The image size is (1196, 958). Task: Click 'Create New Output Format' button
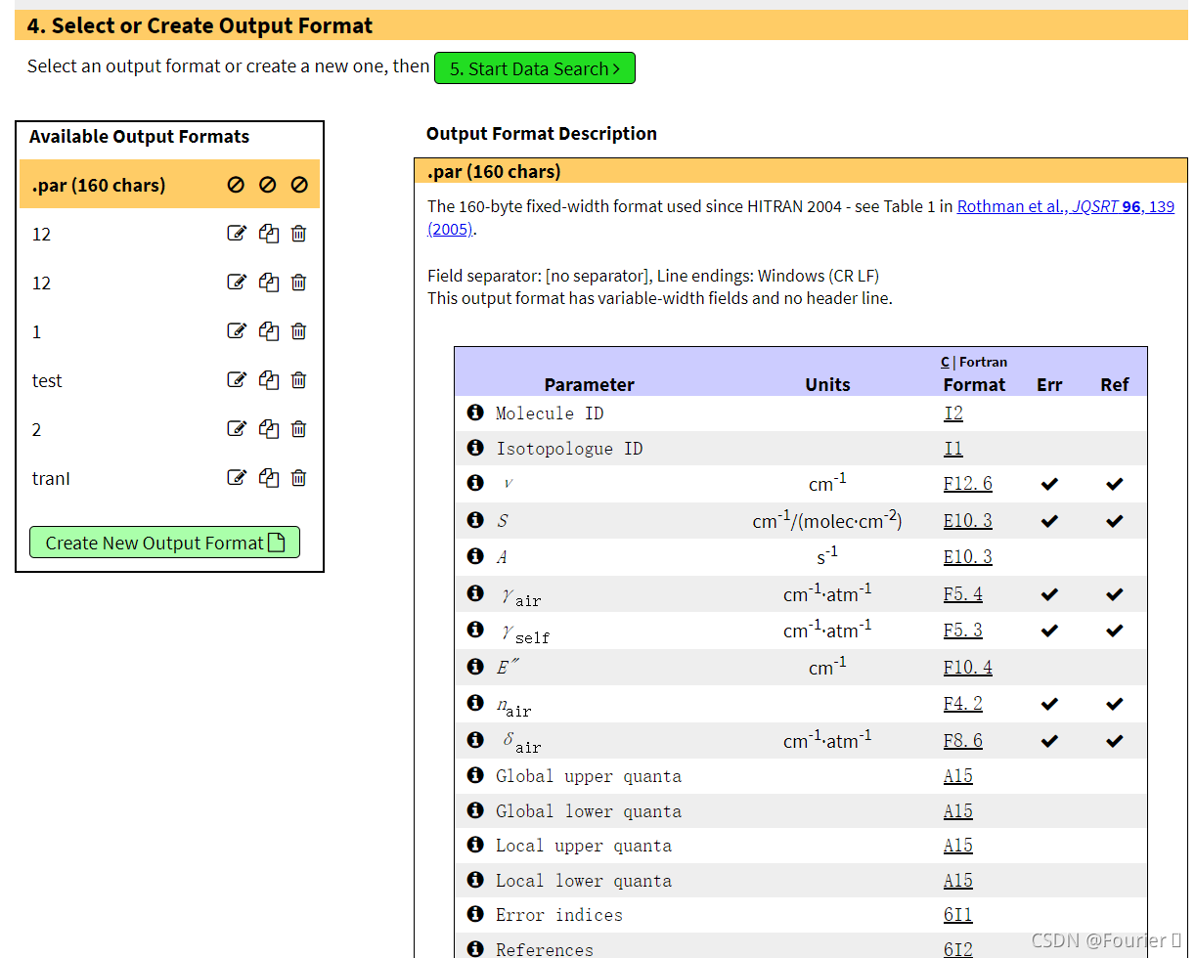164,543
